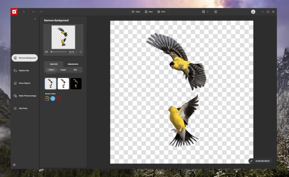Click the fit-to-view icon in the preview panel
This screenshot has height=177, width=289.
pyautogui.click(x=46, y=52)
